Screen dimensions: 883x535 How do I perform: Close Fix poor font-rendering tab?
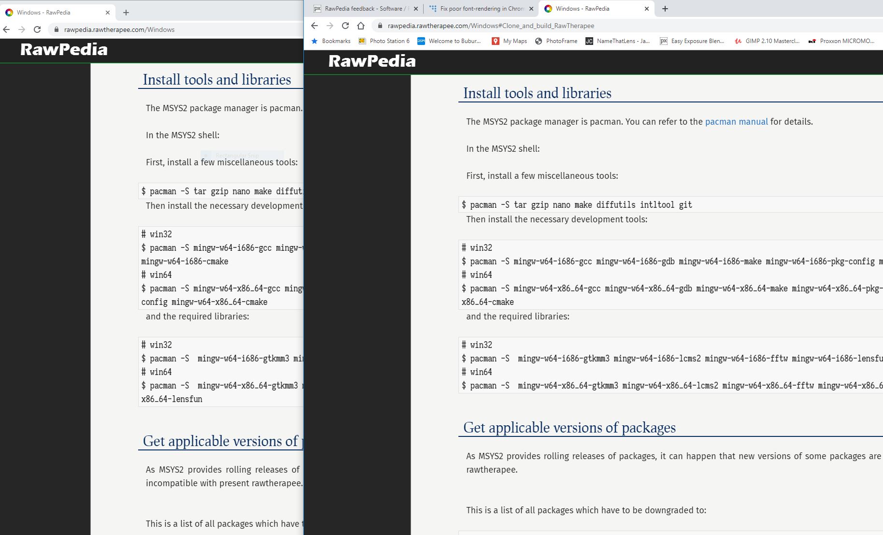531,9
